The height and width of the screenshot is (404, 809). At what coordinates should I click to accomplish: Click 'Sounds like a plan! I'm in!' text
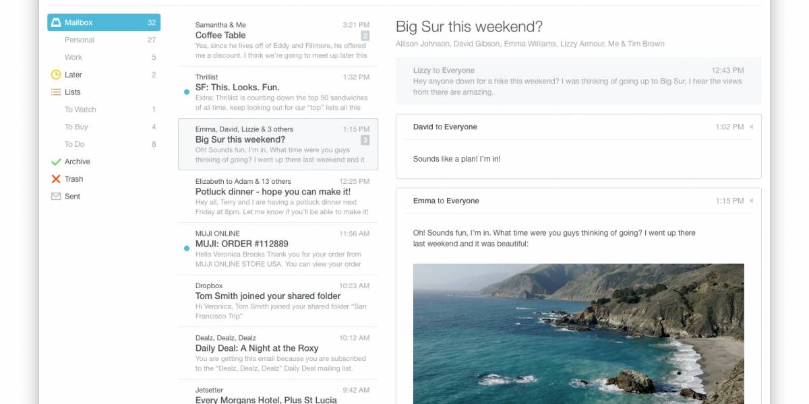456,160
